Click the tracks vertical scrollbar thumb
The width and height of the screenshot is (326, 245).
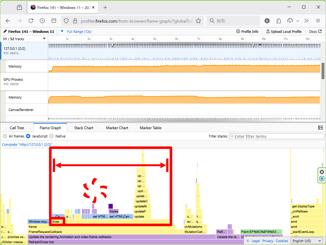tap(323, 71)
